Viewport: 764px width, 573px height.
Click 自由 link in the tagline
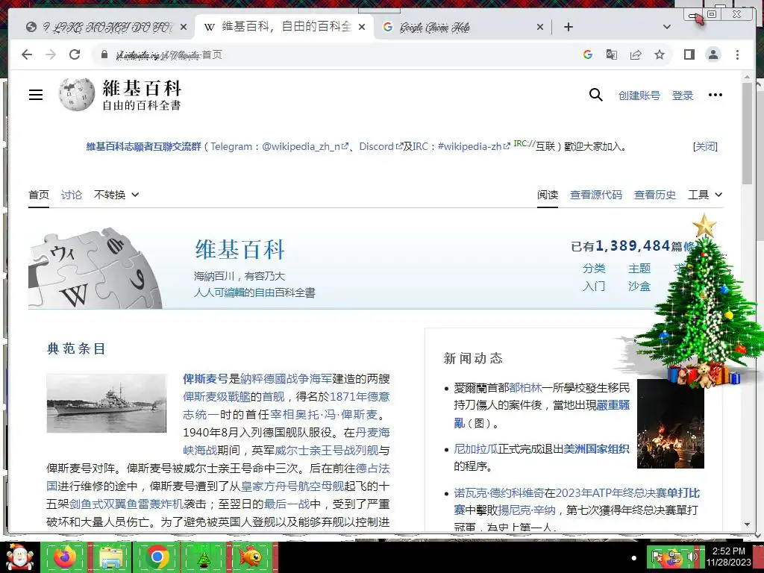click(266, 292)
